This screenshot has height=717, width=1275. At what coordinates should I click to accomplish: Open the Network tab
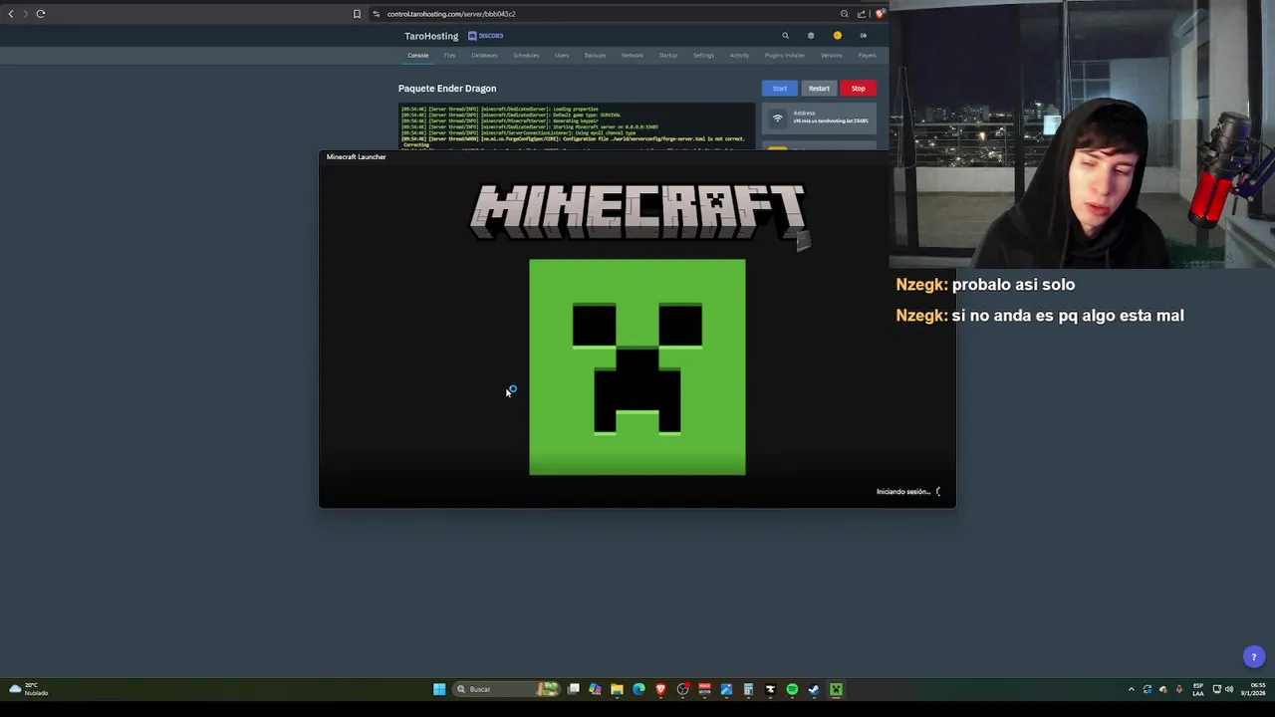coord(633,56)
